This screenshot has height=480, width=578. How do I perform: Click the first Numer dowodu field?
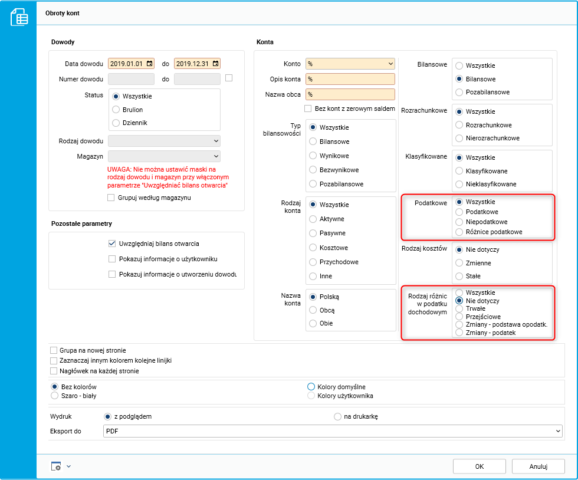[131, 79]
